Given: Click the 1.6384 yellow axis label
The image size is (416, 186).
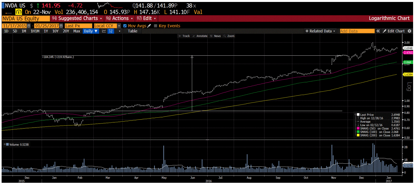Looking at the screenshot, I should click(408, 74).
